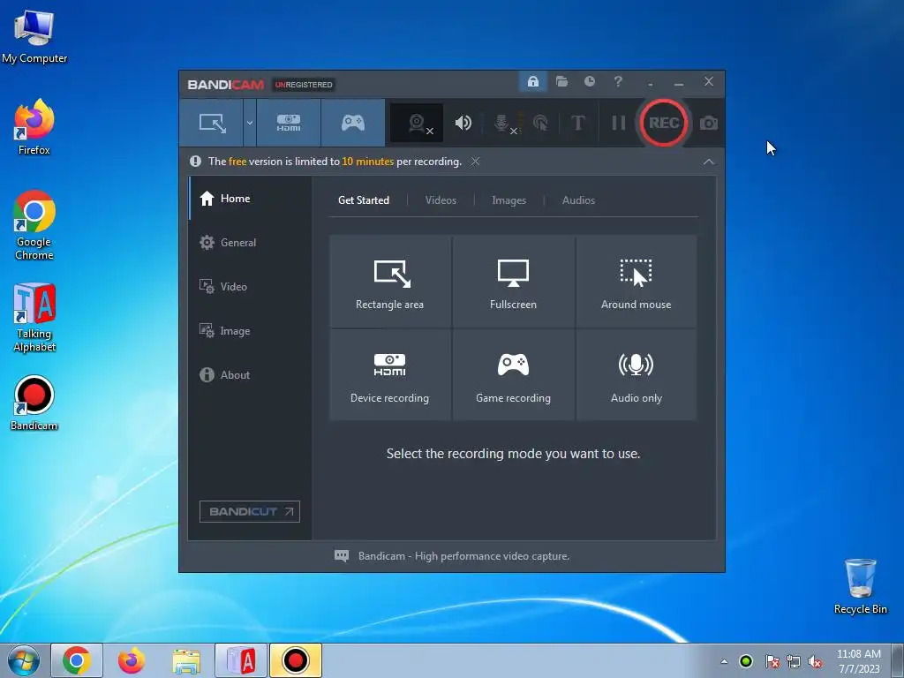Toggle text overlay T icon
This screenshot has width=904, height=678.
pyautogui.click(x=577, y=123)
